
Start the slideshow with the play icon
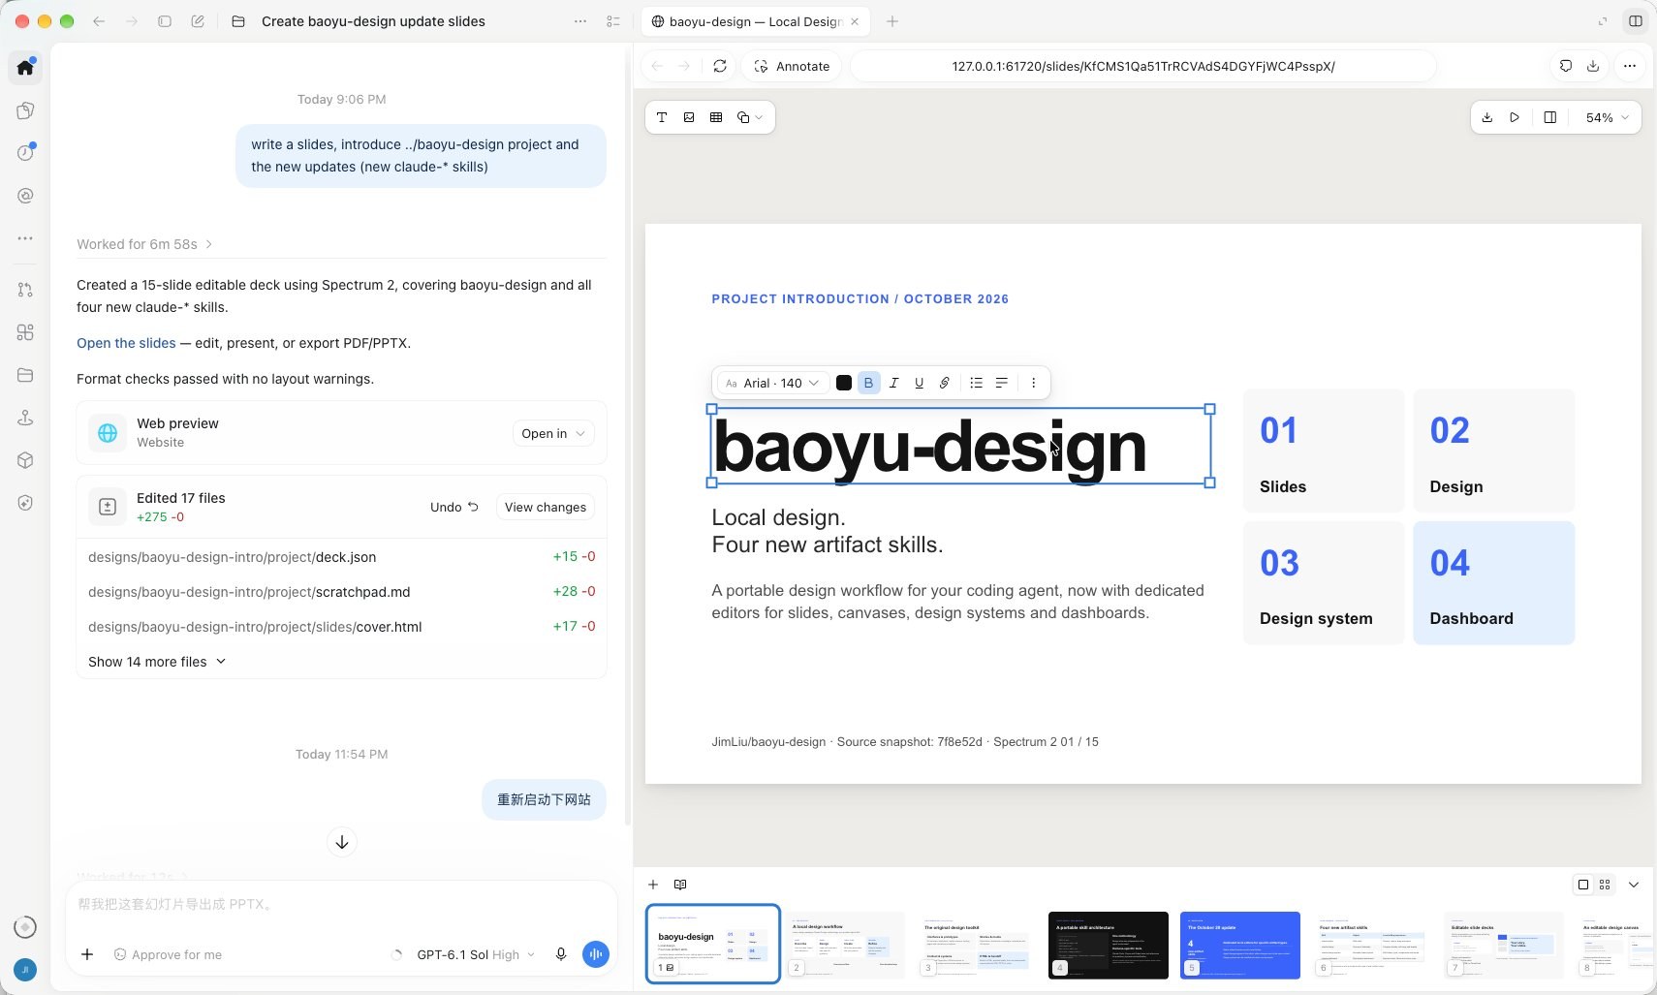1515,117
